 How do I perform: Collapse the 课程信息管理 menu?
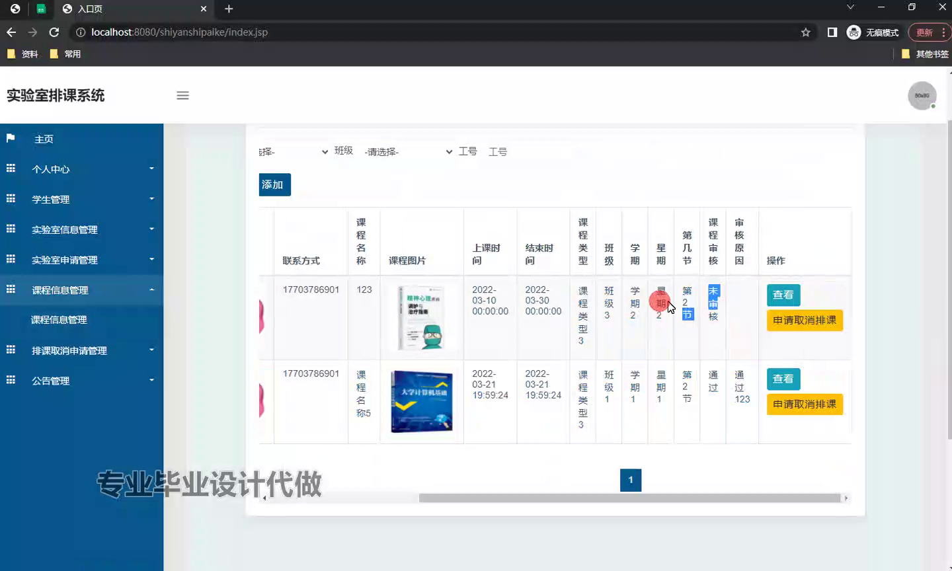[x=81, y=290]
